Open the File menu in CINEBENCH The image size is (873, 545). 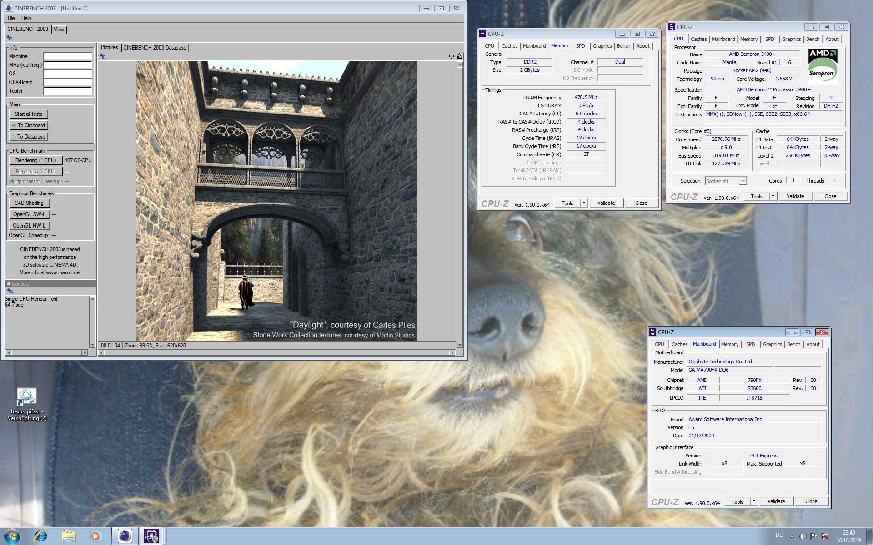[x=11, y=18]
